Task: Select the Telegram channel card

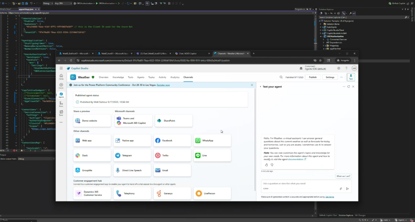Action: (132, 155)
